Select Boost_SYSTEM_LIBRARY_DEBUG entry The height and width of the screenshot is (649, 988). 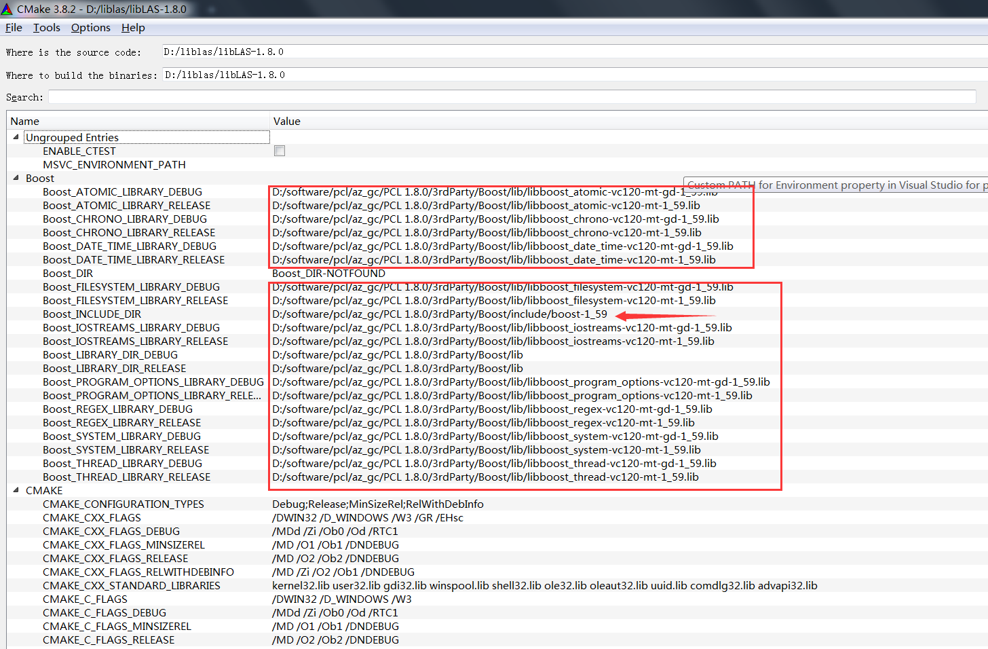point(121,436)
